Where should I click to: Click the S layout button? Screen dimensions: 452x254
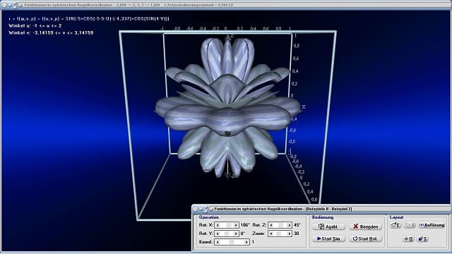click(x=422, y=238)
